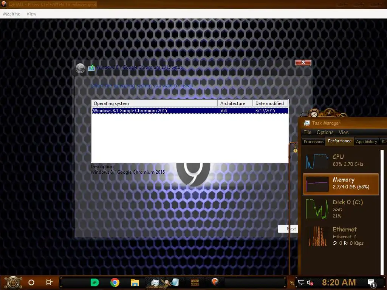
Task: Select Disk 0 (C:) performance item
Action: 341,209
